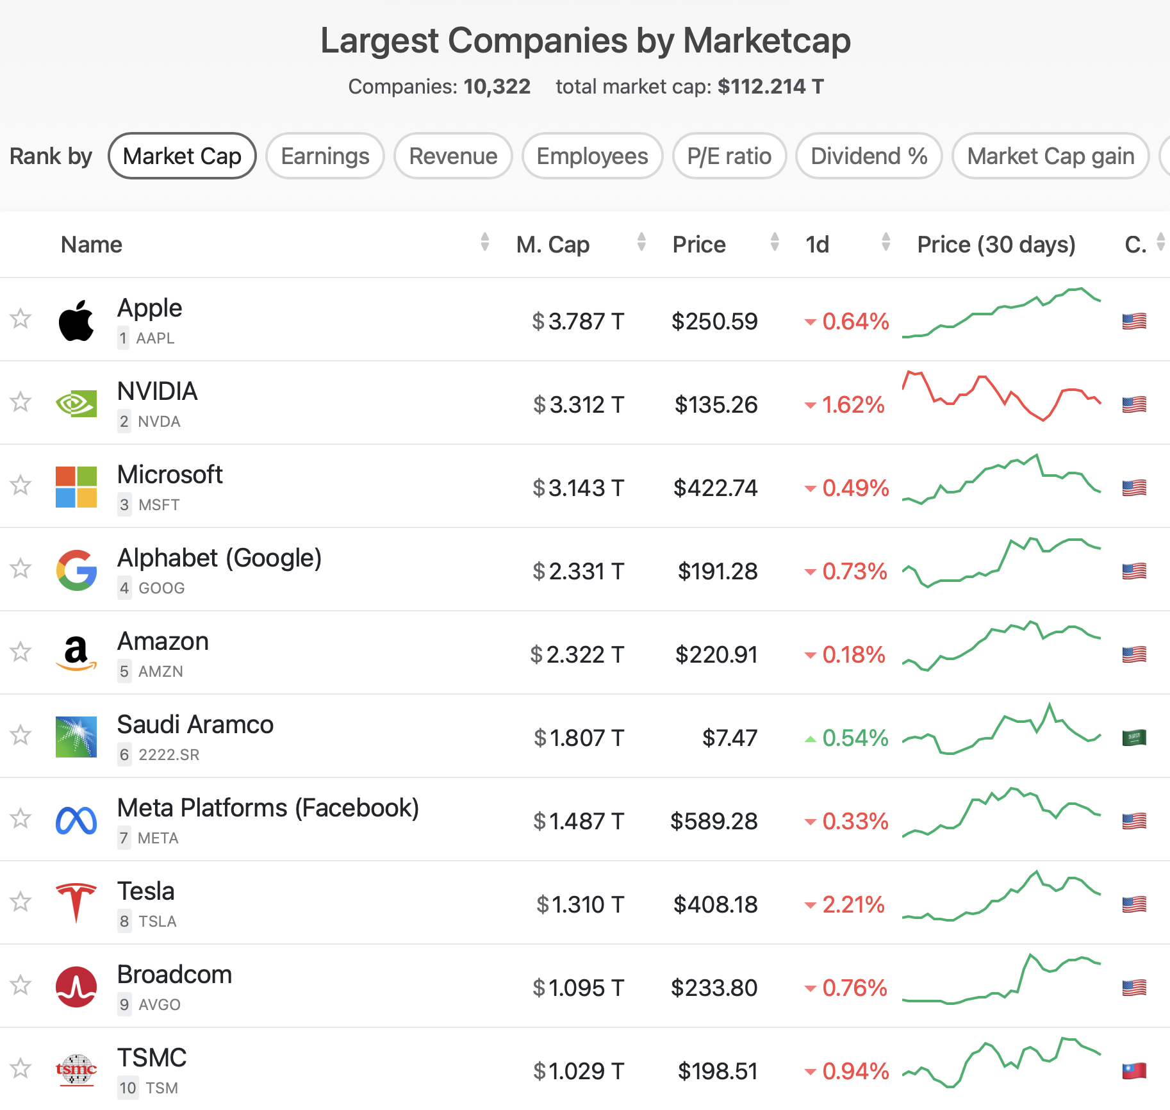
Task: Click the Taiwan flag in TSMC row
Action: point(1134,1071)
